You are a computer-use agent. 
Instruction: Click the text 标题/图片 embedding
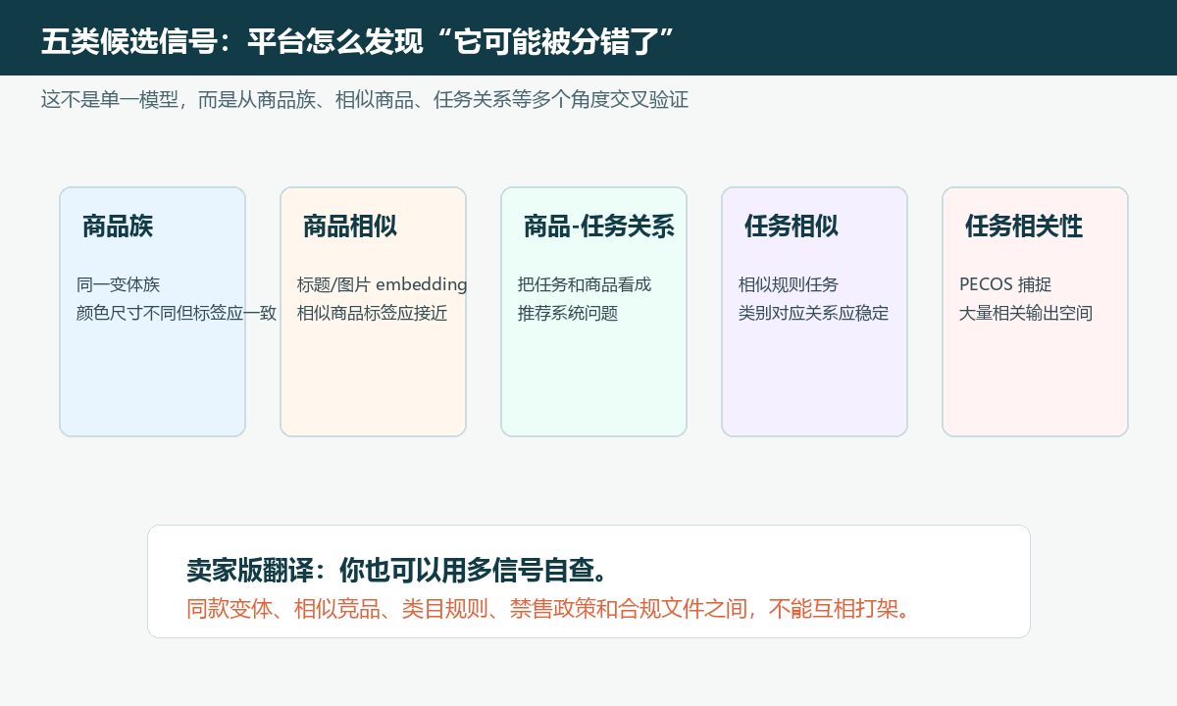click(383, 285)
